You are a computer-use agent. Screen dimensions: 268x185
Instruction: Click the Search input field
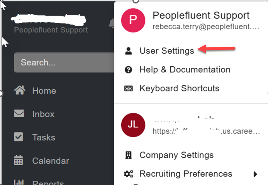tap(64, 62)
